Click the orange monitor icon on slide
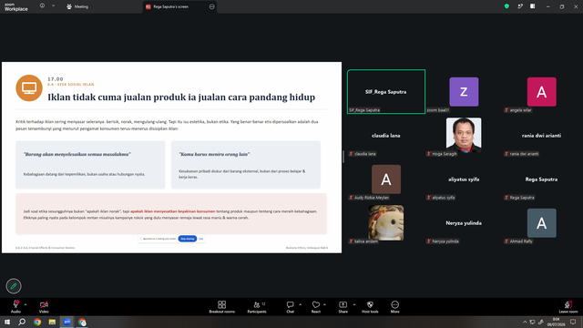583x328 pixels. [29, 88]
